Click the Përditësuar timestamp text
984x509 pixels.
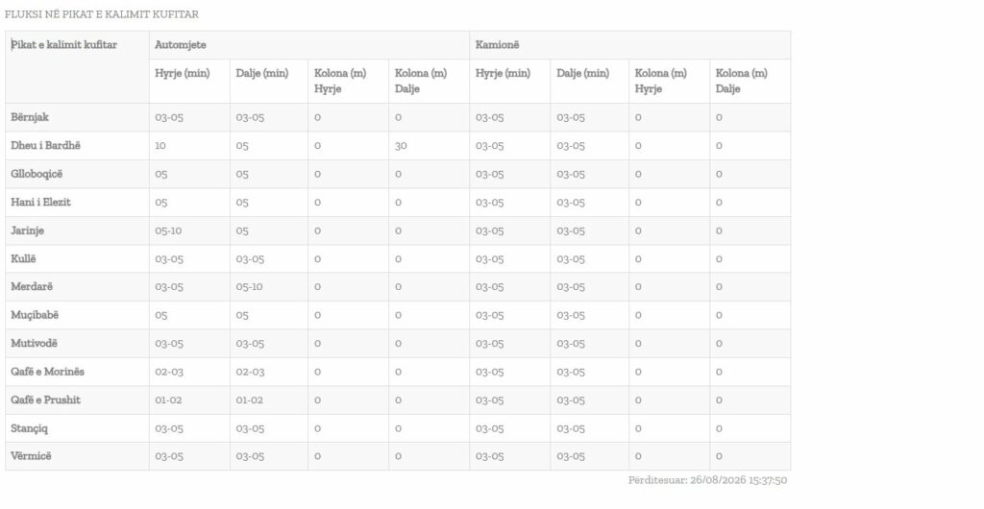click(x=707, y=480)
